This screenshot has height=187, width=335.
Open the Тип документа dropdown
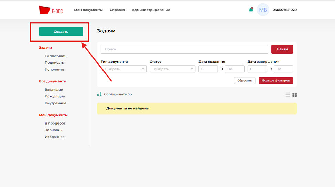[x=123, y=69]
